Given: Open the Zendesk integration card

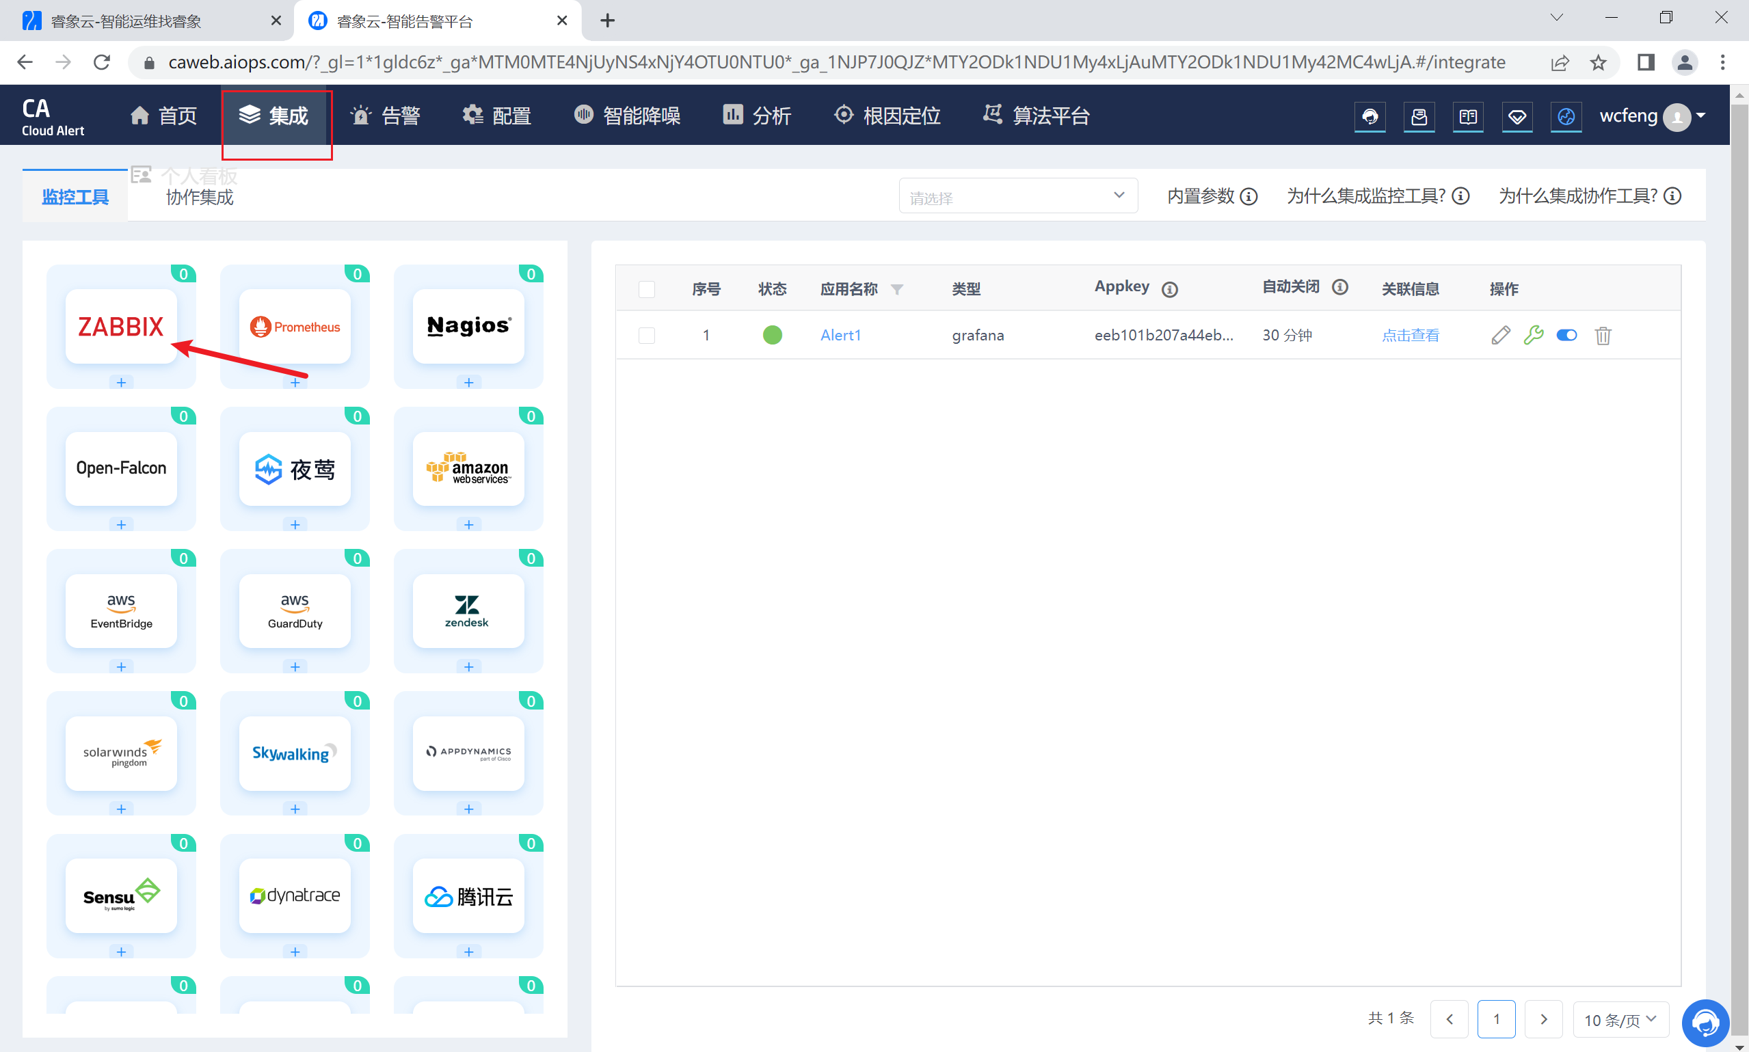Looking at the screenshot, I should point(468,611).
